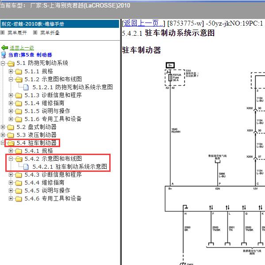Viewport: 265px width, 265px height.
Task: Collapse the 5.4 驻车制动器 node
Action: [x=3, y=143]
